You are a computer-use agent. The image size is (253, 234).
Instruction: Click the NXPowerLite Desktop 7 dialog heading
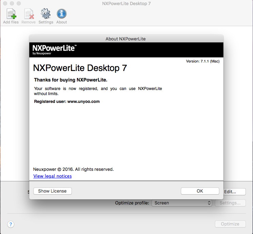click(x=80, y=68)
